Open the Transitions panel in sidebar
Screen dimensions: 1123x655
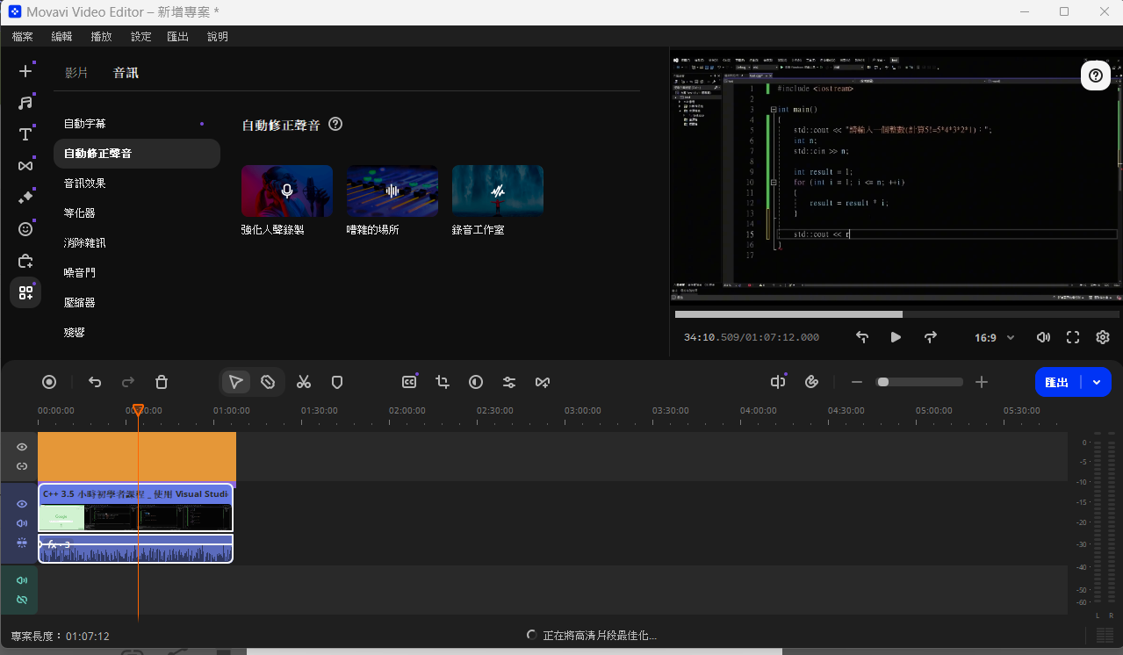[x=25, y=166]
